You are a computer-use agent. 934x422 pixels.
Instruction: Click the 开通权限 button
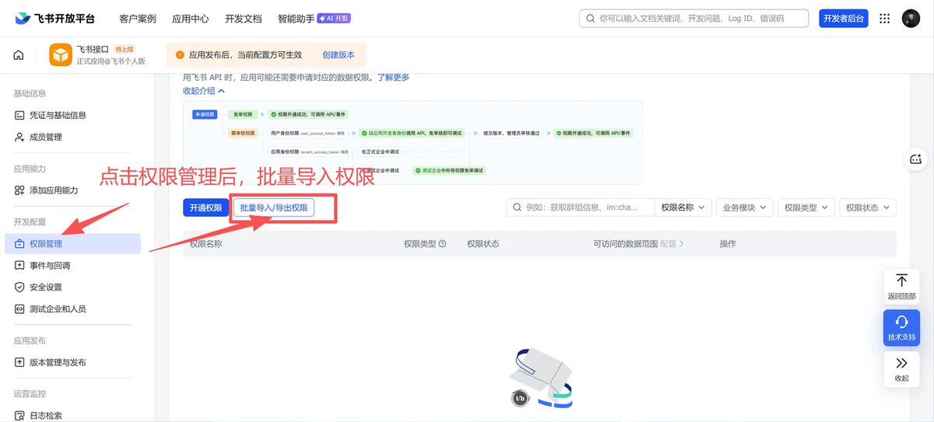[x=205, y=208]
